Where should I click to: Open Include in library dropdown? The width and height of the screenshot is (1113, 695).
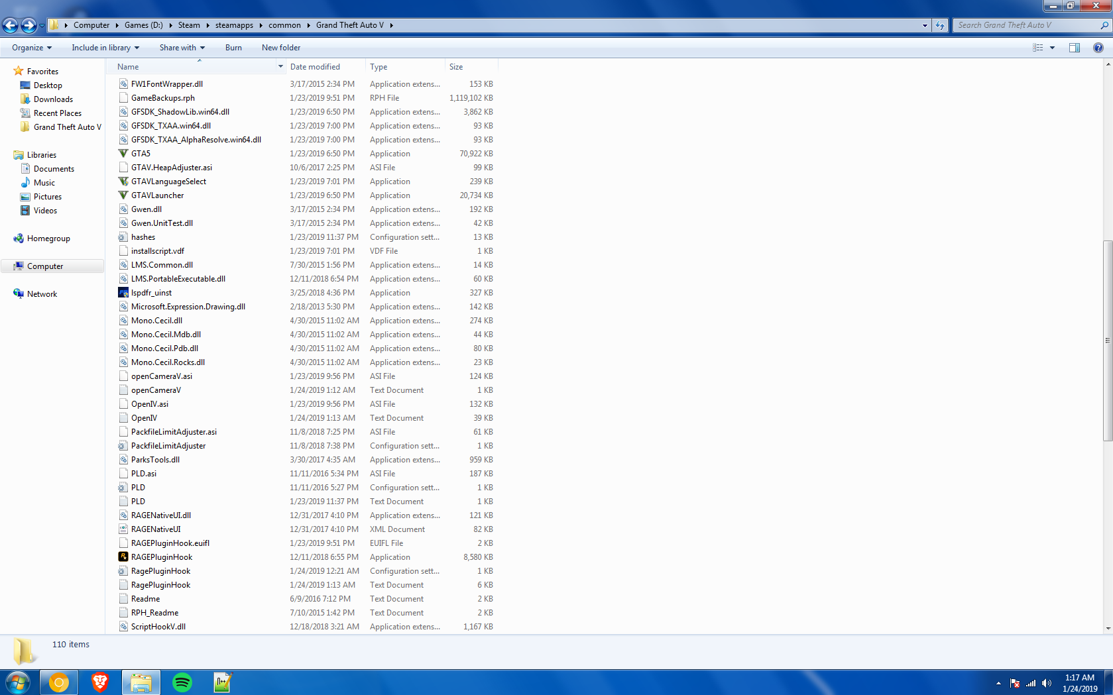(x=105, y=48)
